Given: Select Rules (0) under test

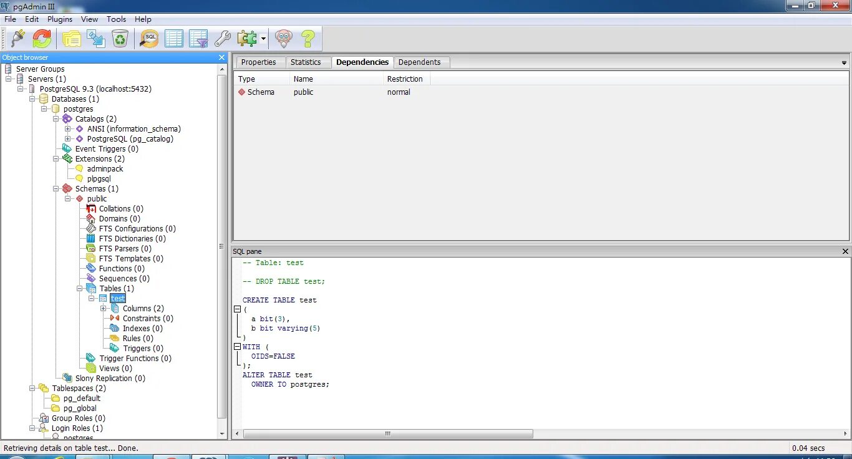Looking at the screenshot, I should pos(138,339).
